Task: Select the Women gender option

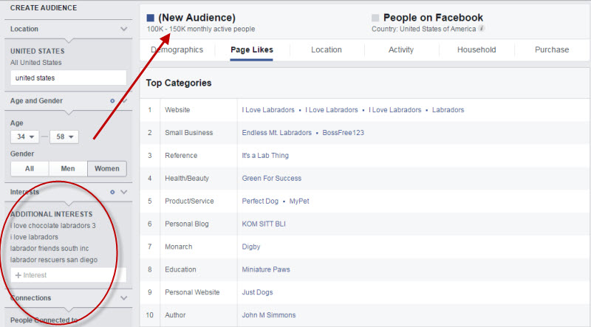Action: tap(107, 169)
